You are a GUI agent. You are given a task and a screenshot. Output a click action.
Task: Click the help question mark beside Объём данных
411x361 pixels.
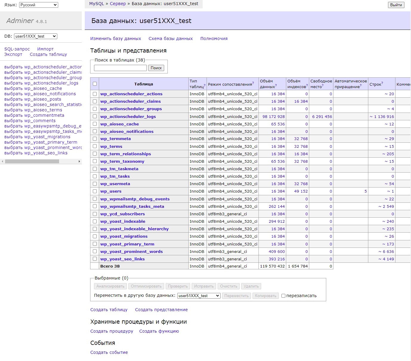pos(276,86)
